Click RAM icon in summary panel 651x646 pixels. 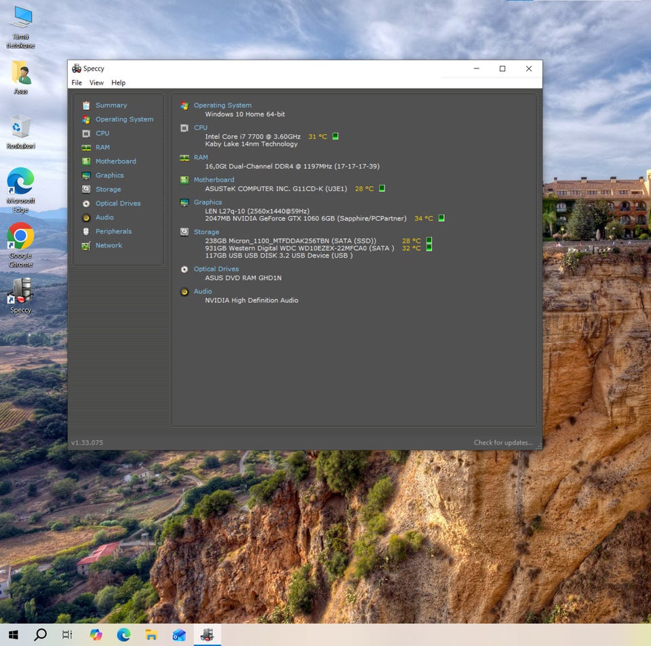coord(184,158)
